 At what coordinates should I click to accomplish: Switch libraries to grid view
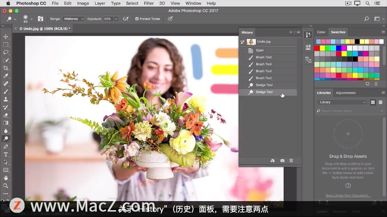click(373, 102)
